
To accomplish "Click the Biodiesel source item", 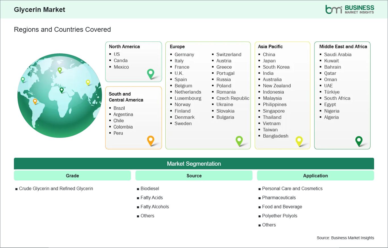I will coord(150,188).
